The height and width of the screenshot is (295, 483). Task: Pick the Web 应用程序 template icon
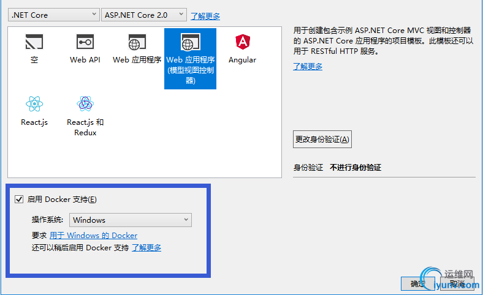coord(137,42)
